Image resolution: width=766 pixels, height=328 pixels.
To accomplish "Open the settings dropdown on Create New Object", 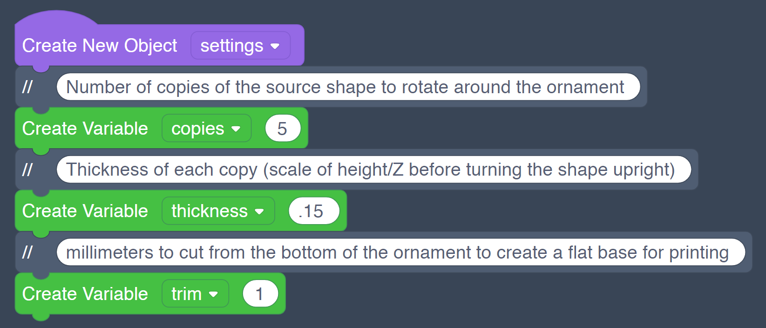I will click(x=240, y=45).
